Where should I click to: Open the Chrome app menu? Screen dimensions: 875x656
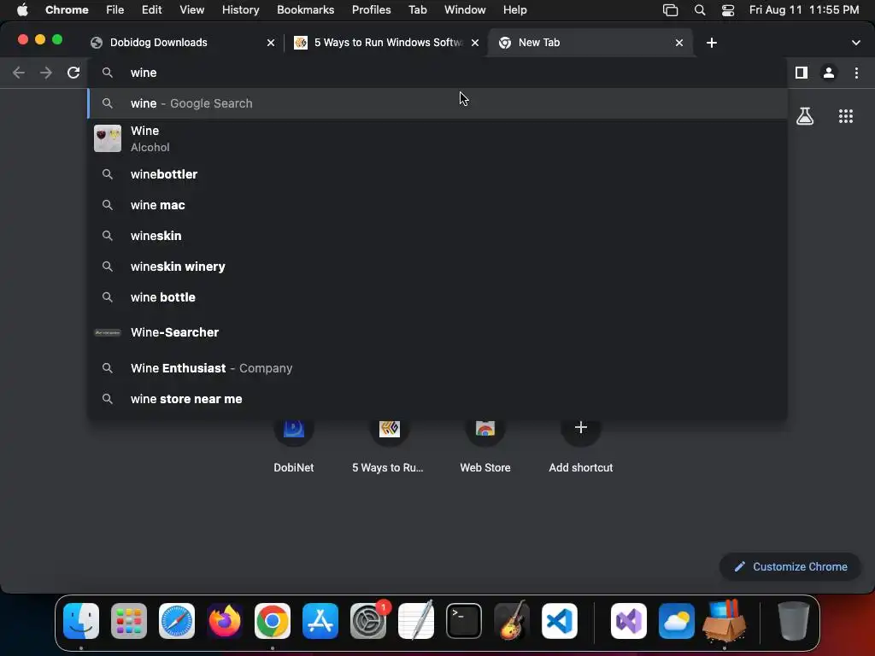pos(67,9)
